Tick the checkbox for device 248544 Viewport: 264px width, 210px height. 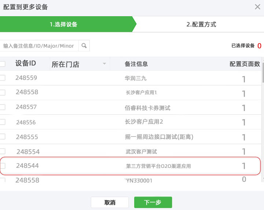click(x=3, y=166)
